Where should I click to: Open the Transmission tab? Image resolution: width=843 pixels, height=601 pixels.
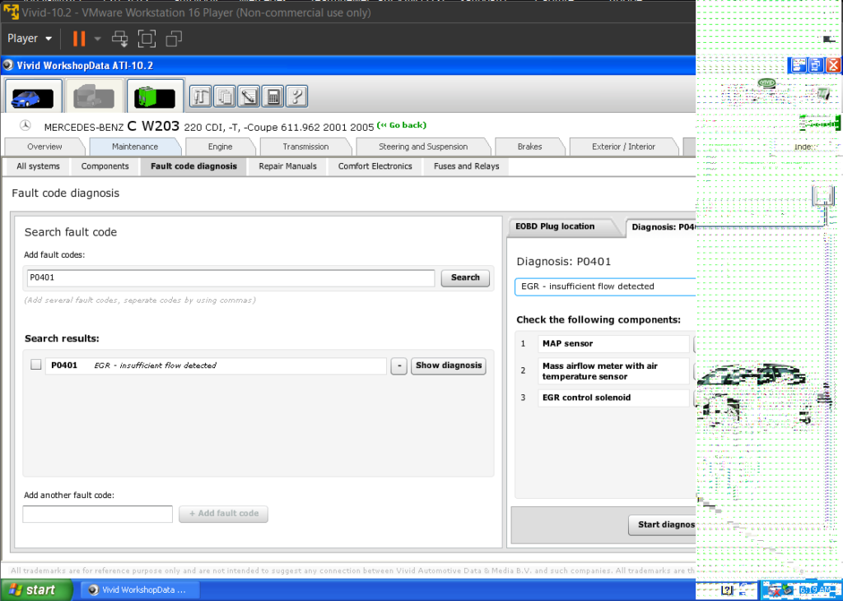(305, 147)
